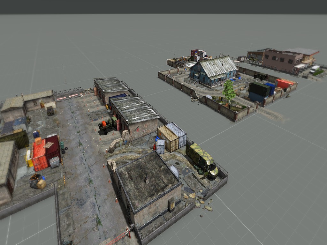The height and width of the screenshot is (245, 327).
Task: Click the pink two-story building in the background
Action: pos(282,60)
